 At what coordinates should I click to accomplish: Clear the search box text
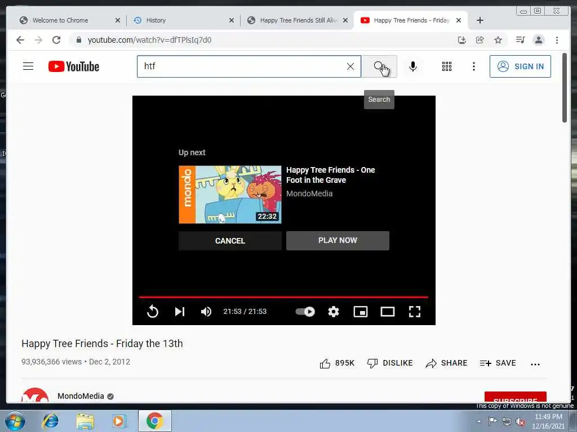[350, 66]
